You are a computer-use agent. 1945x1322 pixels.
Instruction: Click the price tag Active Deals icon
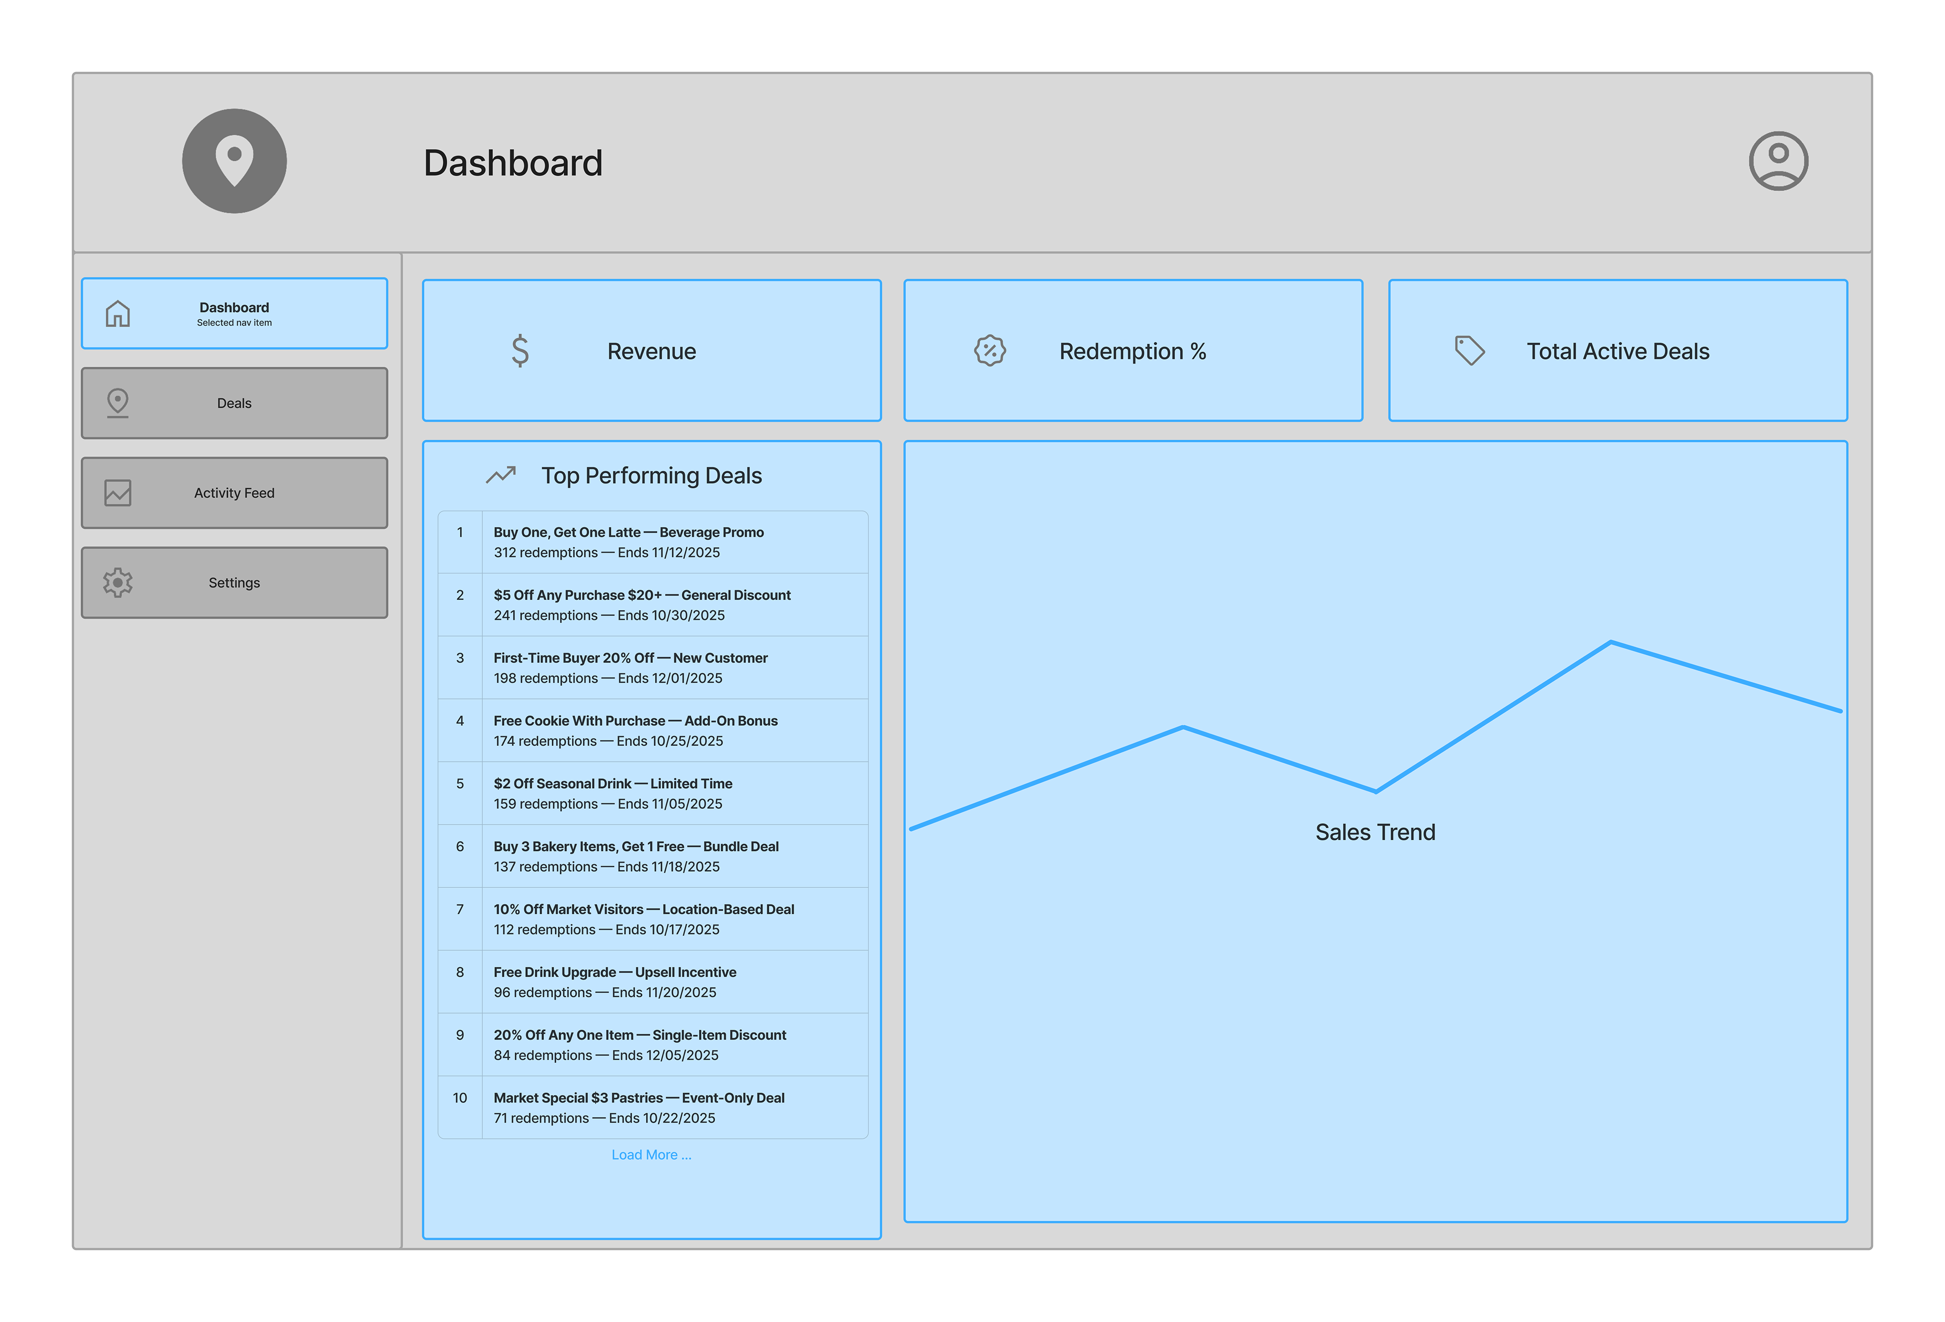[x=1469, y=351]
